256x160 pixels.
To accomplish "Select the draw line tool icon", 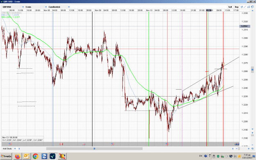I will click(245, 7).
